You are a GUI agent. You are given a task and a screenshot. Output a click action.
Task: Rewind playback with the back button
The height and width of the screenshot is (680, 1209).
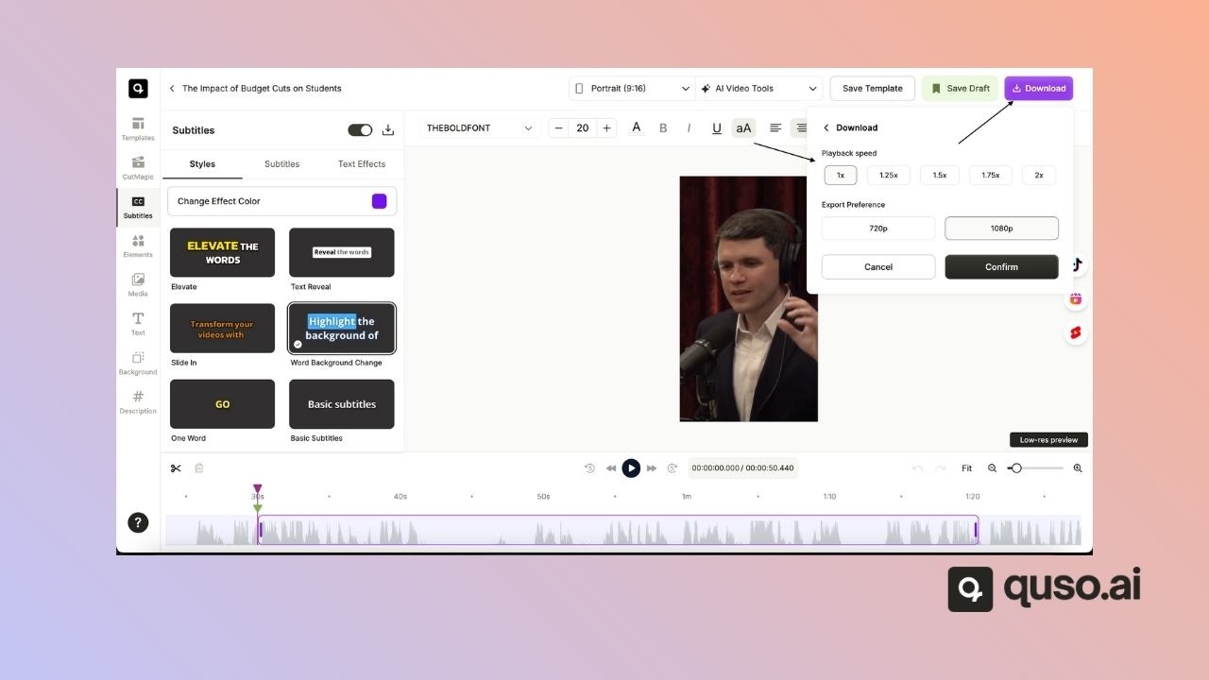tap(611, 468)
